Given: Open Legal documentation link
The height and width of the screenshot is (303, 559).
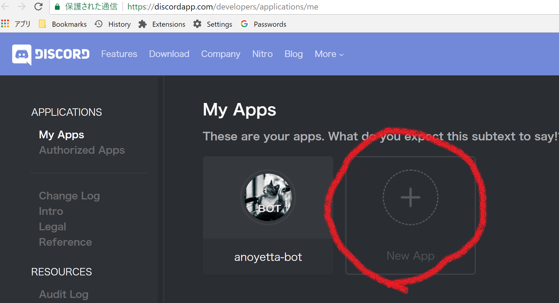Looking at the screenshot, I should pyautogui.click(x=53, y=227).
